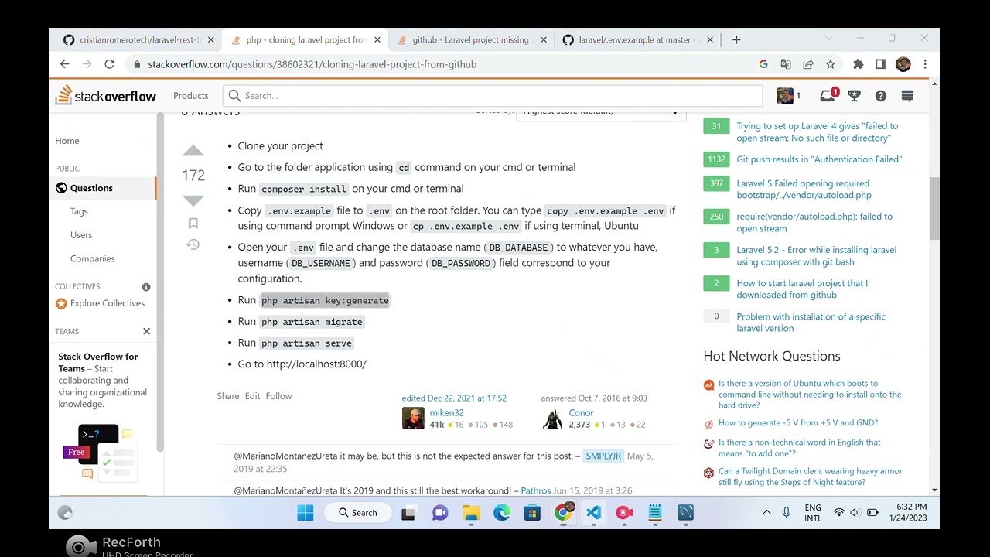
Task: Open Companies in left sidebar
Action: tap(93, 258)
